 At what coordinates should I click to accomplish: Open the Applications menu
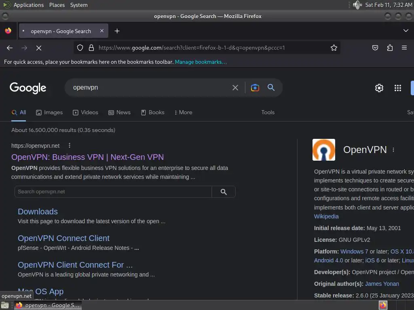pyautogui.click(x=29, y=5)
